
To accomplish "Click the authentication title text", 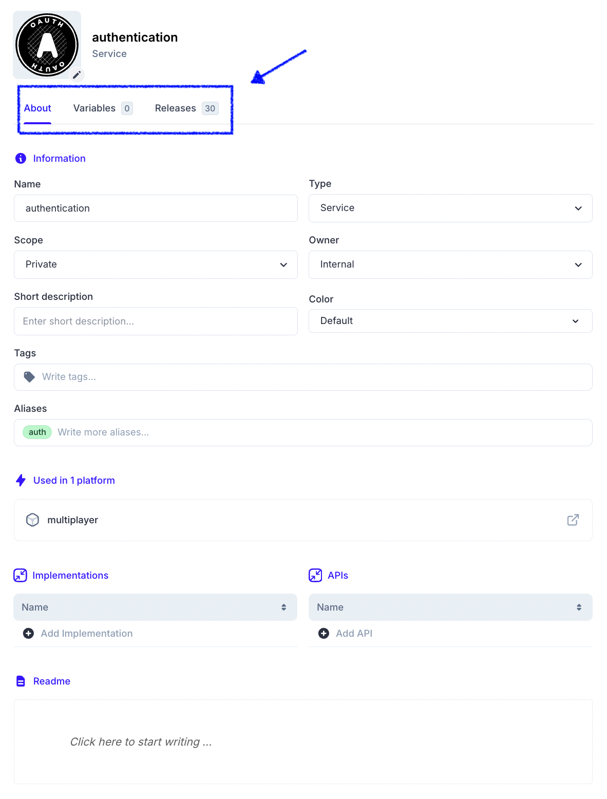I will click(x=135, y=37).
